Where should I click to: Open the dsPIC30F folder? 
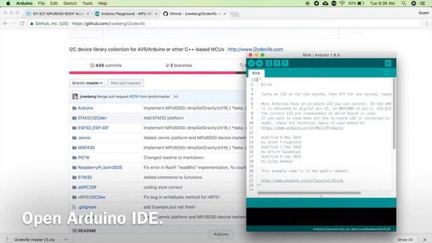point(87,188)
